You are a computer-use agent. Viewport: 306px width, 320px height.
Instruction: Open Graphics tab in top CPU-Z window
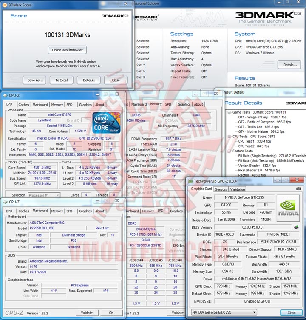click(85, 105)
